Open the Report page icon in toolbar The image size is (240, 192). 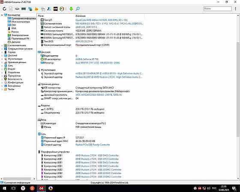point(11,9)
